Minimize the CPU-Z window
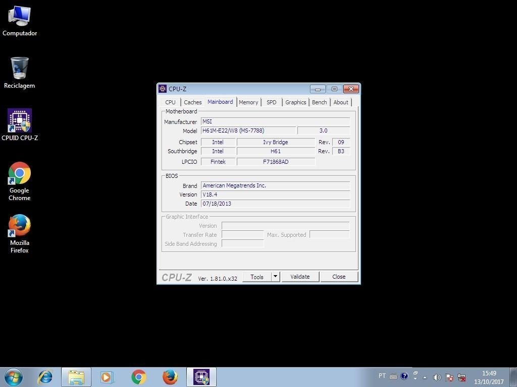 (318, 89)
